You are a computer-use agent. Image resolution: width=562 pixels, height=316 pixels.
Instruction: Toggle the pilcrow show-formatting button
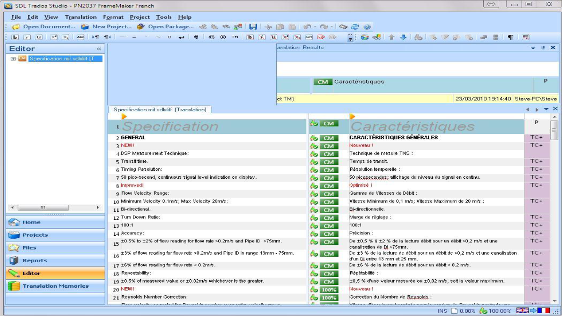pos(510,37)
